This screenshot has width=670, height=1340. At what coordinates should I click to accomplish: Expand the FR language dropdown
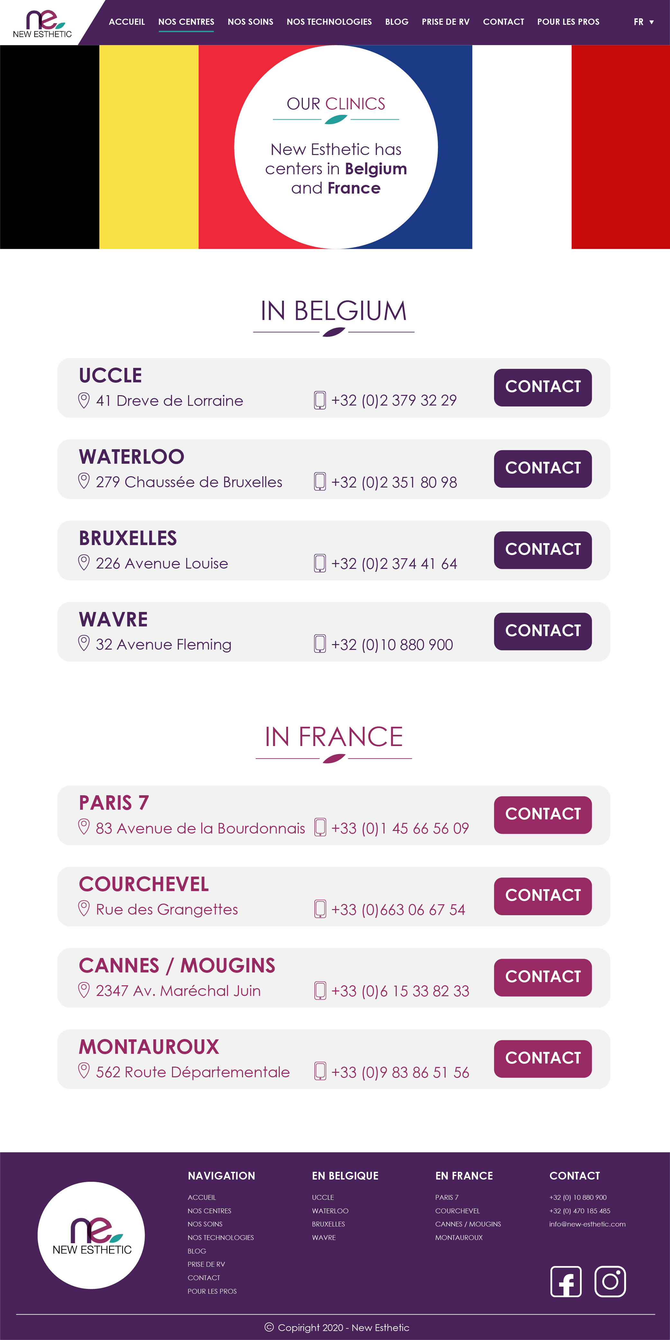tap(643, 22)
